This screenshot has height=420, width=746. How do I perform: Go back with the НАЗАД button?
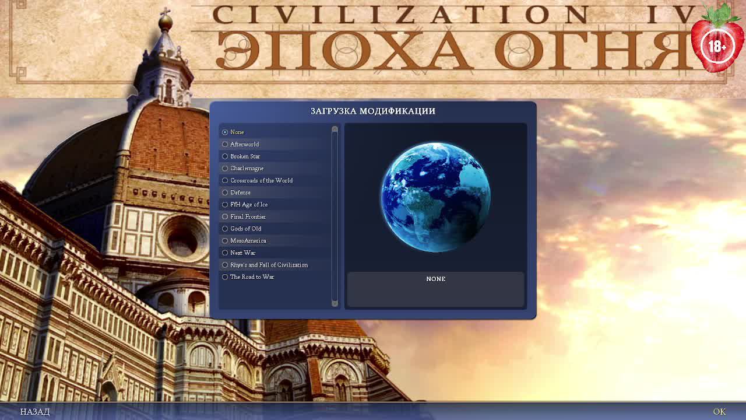[35, 412]
